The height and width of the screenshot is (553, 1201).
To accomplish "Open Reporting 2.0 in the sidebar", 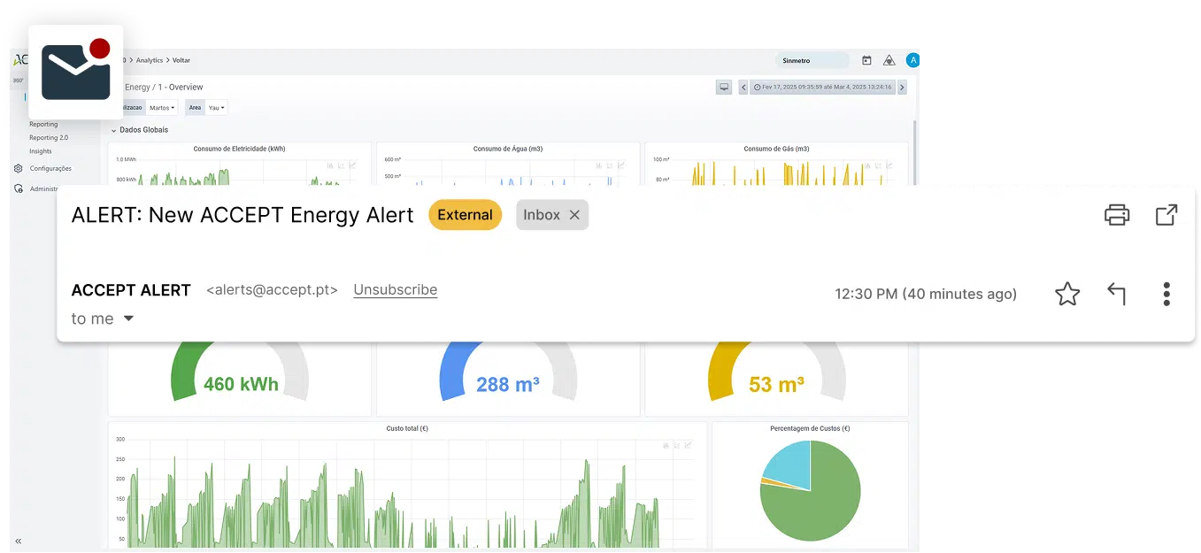I will (x=49, y=138).
